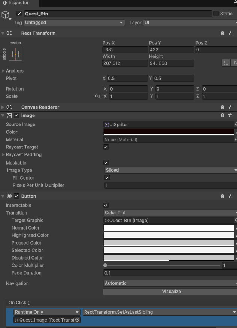This screenshot has height=328, width=237.
Task: Click the Canvas Renderer eye icon
Action: click(x=9, y=107)
